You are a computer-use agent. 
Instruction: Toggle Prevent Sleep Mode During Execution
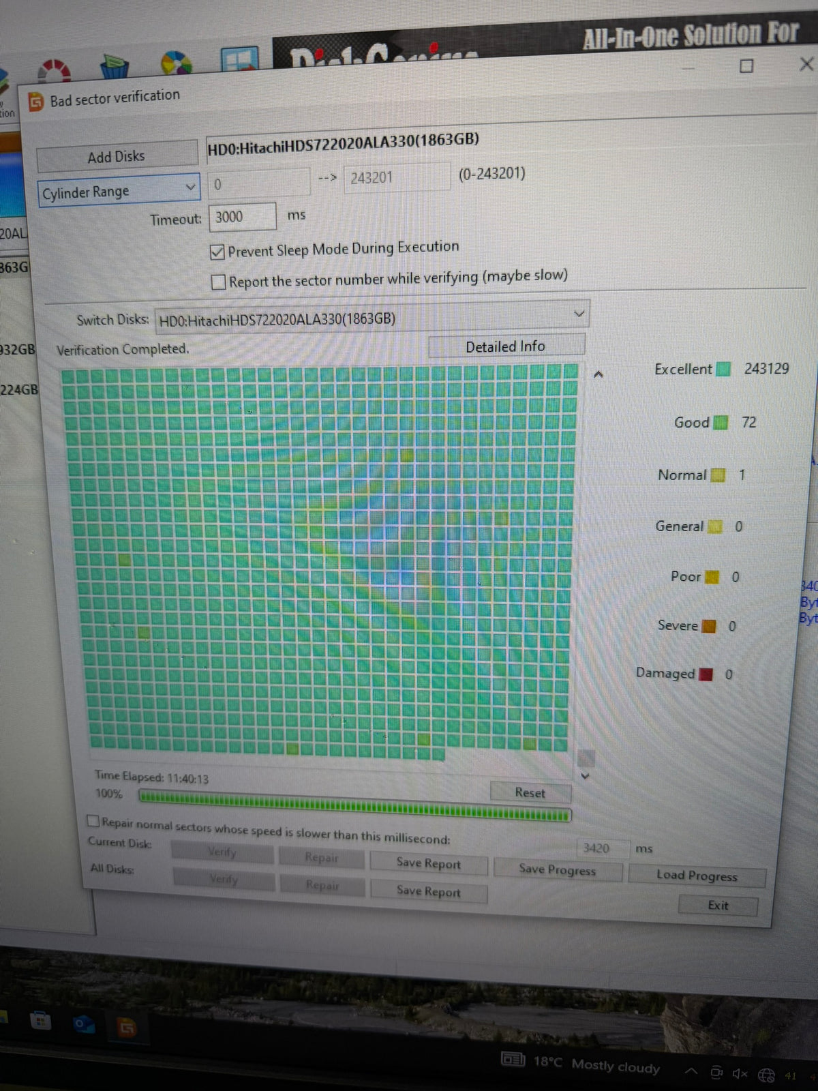pyautogui.click(x=217, y=252)
